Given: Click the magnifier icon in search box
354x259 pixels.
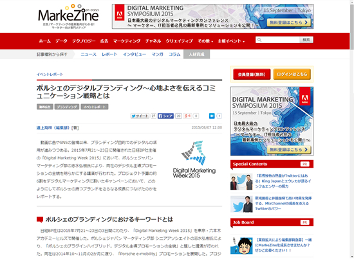Looking at the screenshot, I should pos(259,40).
